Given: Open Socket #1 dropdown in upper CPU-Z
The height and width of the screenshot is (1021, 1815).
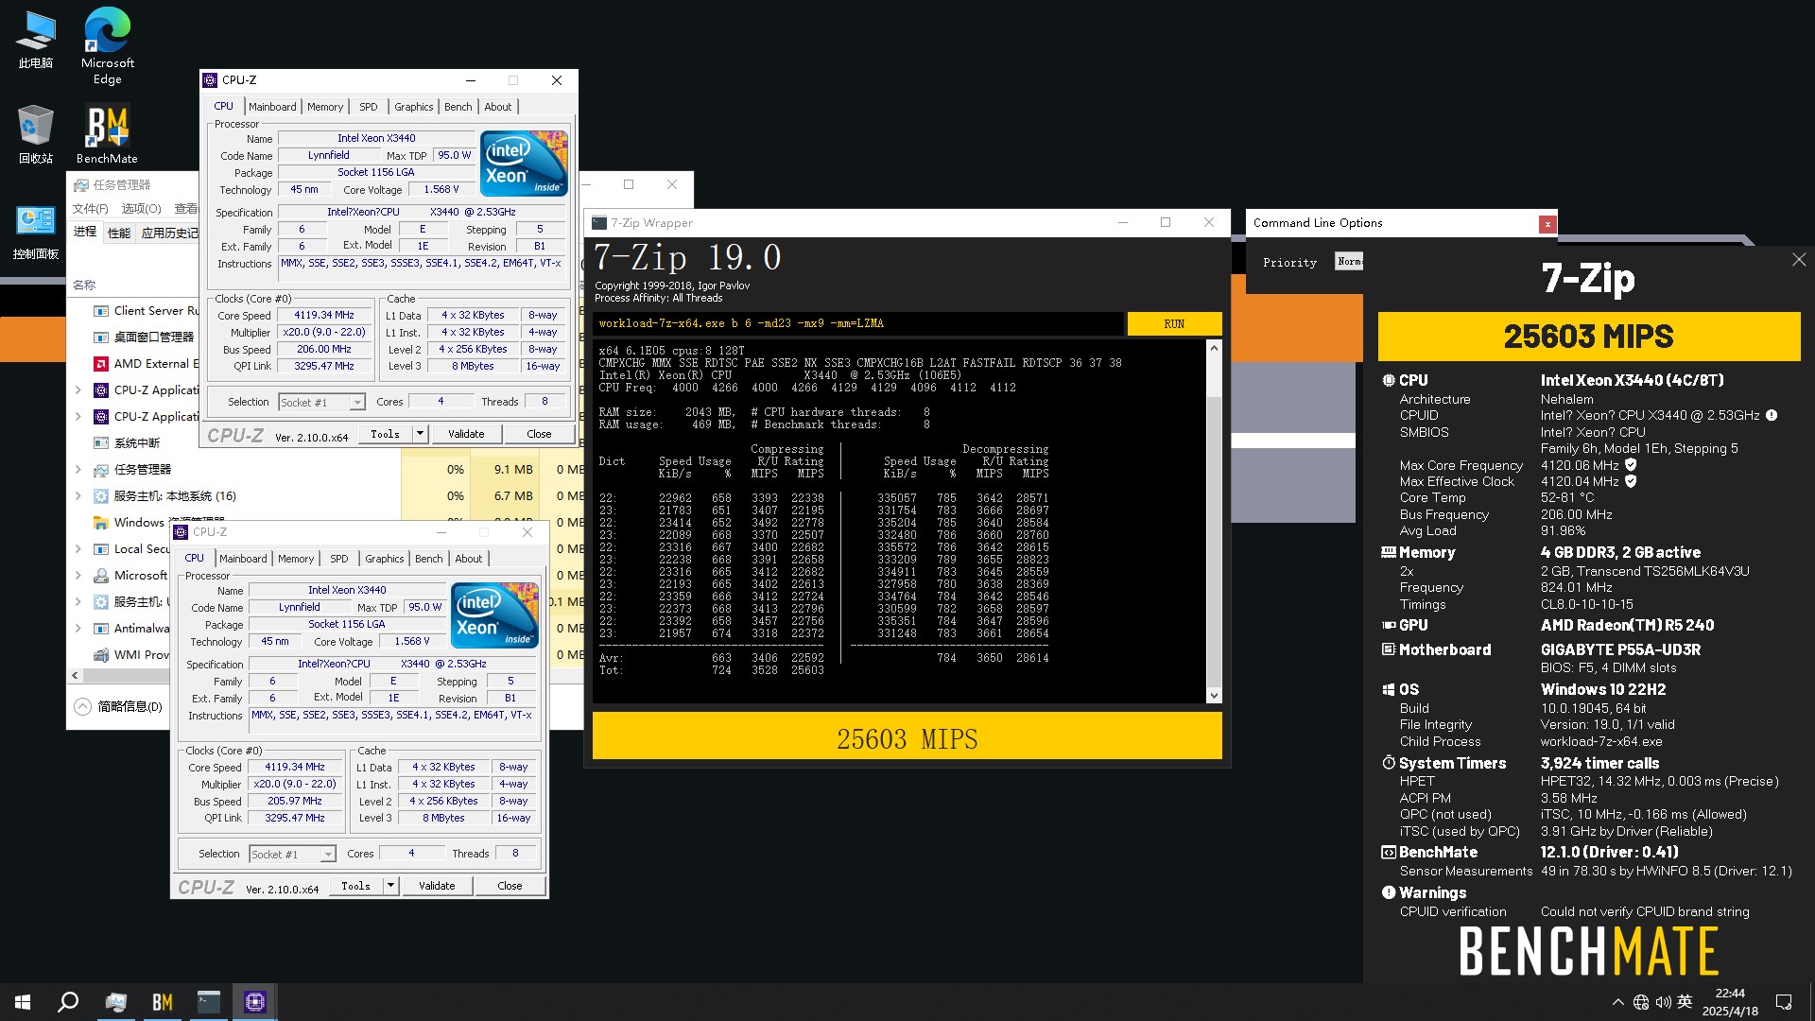Looking at the screenshot, I should [321, 403].
